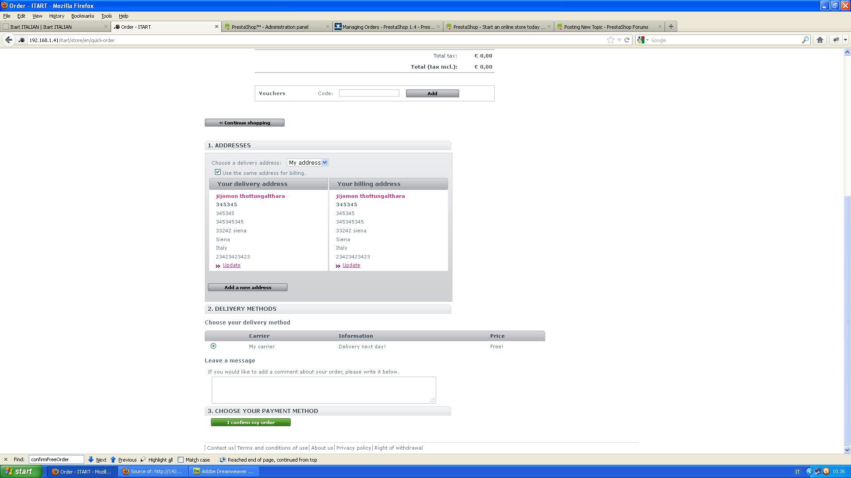The width and height of the screenshot is (851, 478).
Task: Click Update link under delivery address
Action: 231,265
